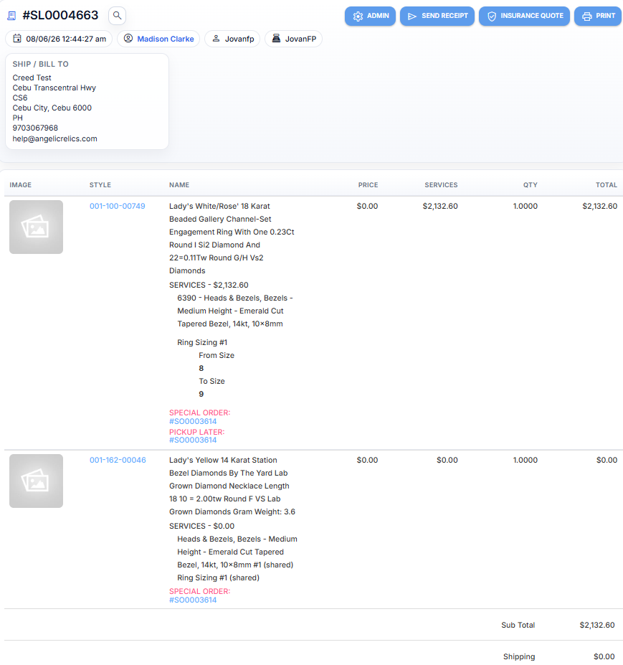Click the NAME column header
Image resolution: width=623 pixels, height=665 pixels.
coord(179,185)
